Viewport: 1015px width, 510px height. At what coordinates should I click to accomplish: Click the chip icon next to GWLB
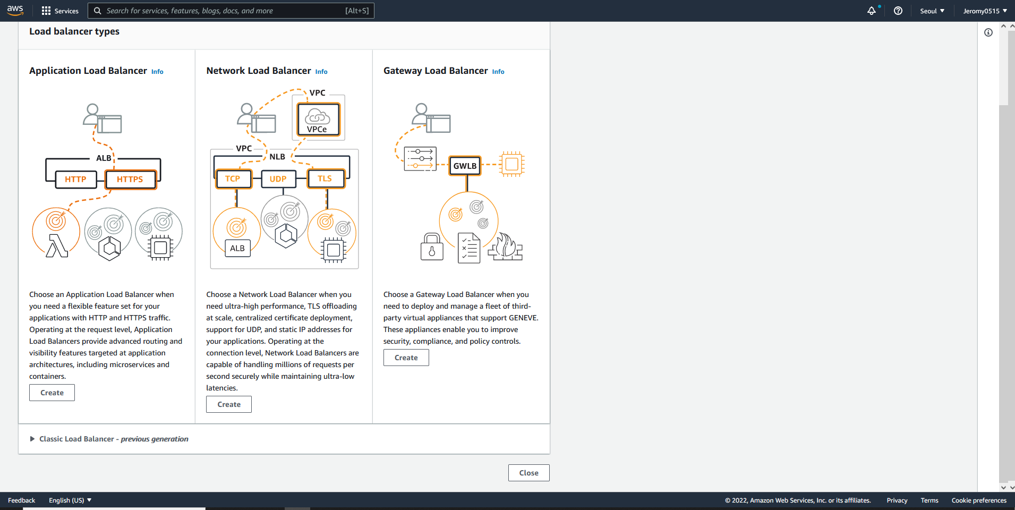512,164
